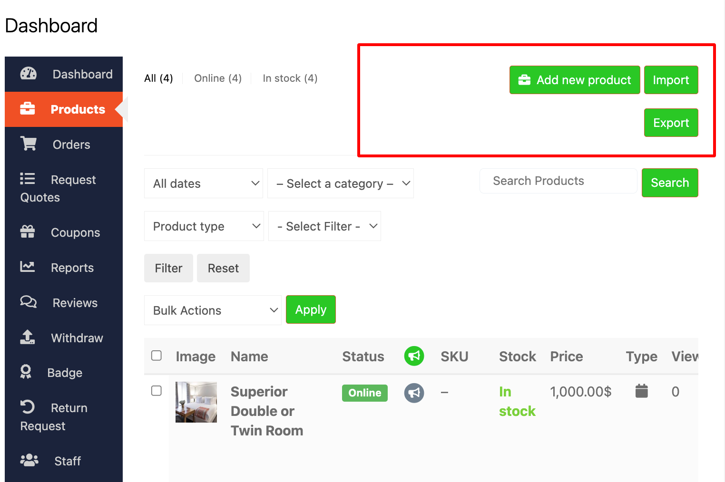Select the Coupons gift icon in sidebar
This screenshot has width=725, height=482.
tap(28, 232)
